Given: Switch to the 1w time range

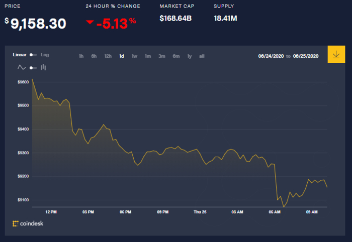Looking at the screenshot, I should 135,56.
